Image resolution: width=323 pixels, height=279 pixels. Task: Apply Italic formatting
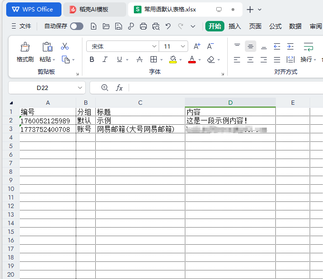click(105, 60)
